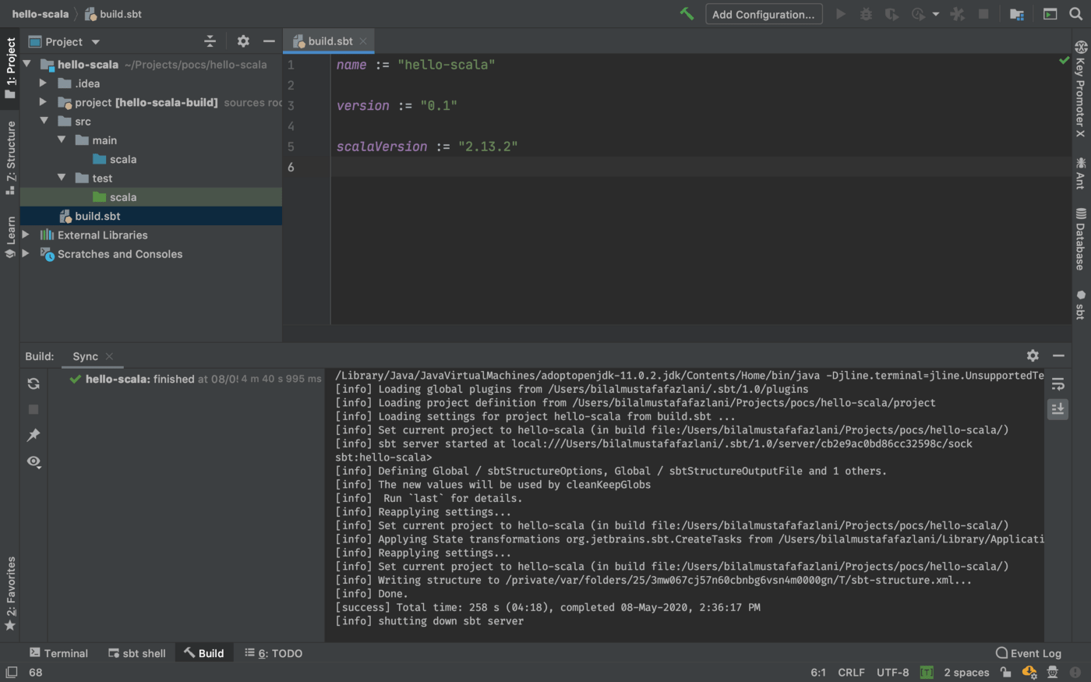Viewport: 1091px width, 682px height.
Task: Switch to the sbt shell tab
Action: [137, 653]
